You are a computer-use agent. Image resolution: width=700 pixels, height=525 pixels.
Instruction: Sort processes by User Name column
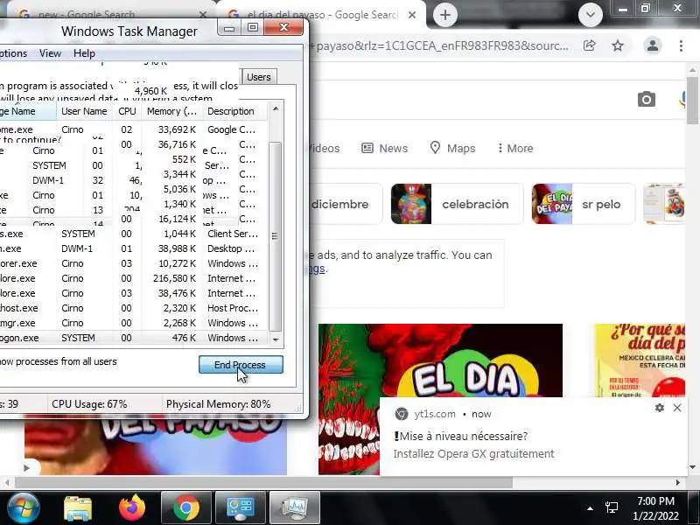(84, 111)
